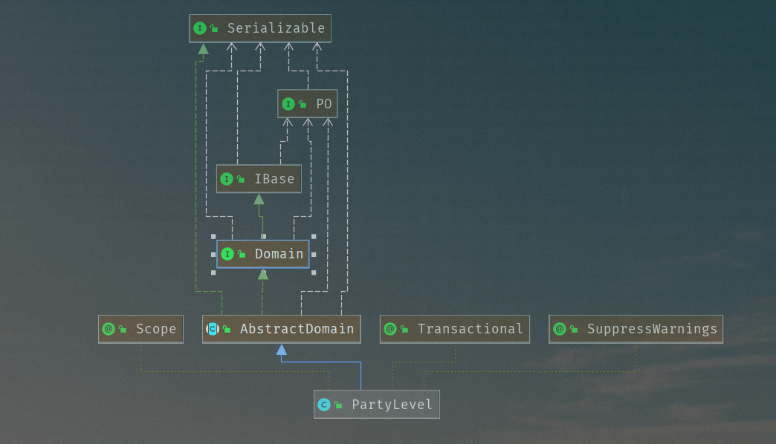Click the annotation icon beside SuppressWarnings
This screenshot has height=444, width=776.
click(x=560, y=329)
